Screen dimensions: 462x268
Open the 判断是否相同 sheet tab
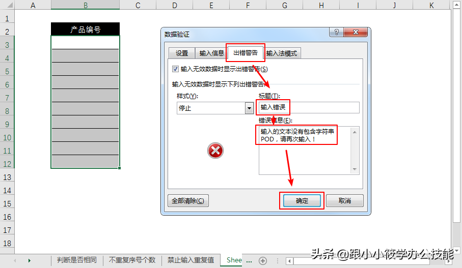coord(76,260)
